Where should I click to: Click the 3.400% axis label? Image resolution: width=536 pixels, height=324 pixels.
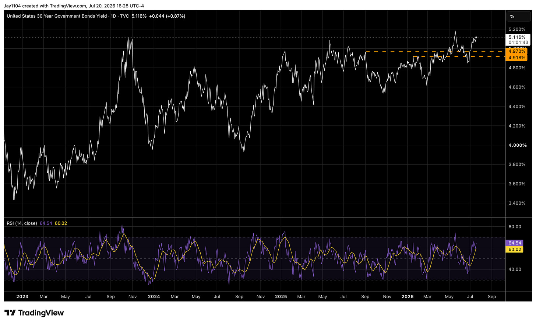tap(517, 203)
